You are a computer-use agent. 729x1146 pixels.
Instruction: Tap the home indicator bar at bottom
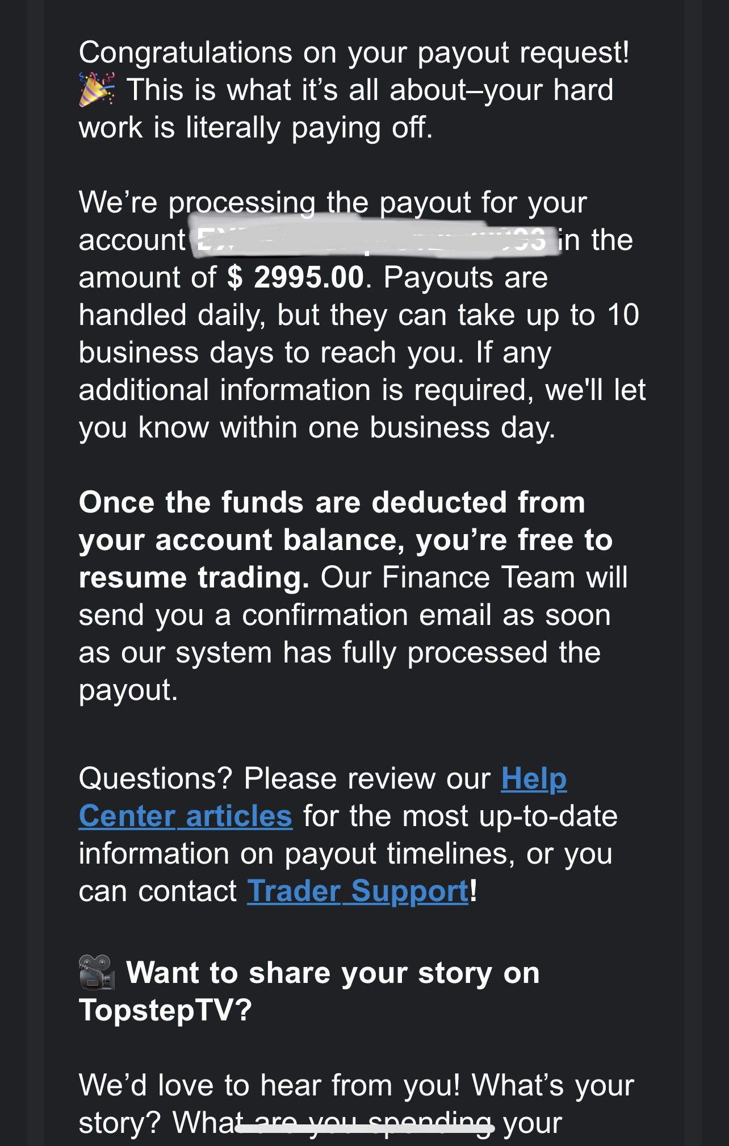364,1128
